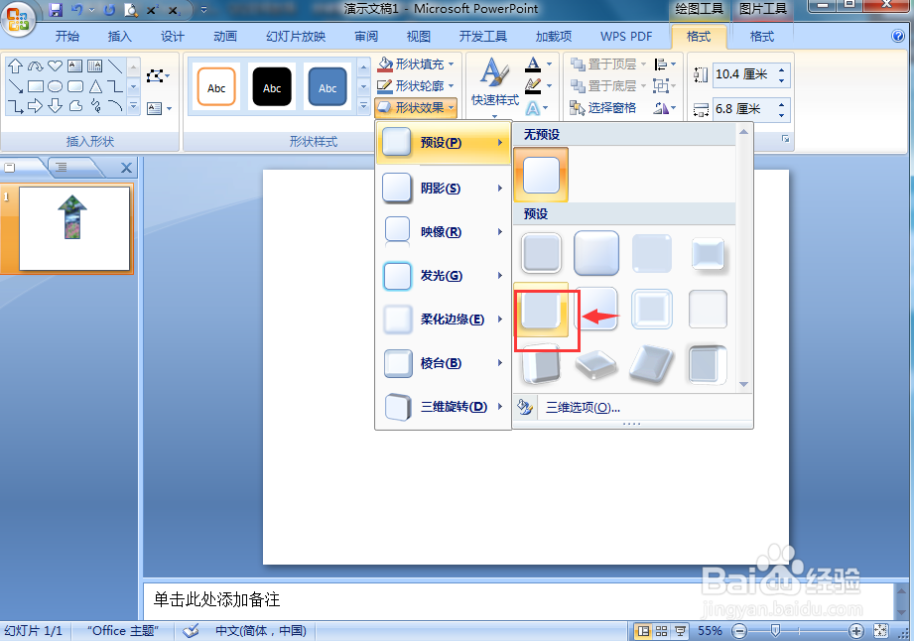
Task: Open shape outline (形状轮廓) dropdown
Action: click(415, 86)
